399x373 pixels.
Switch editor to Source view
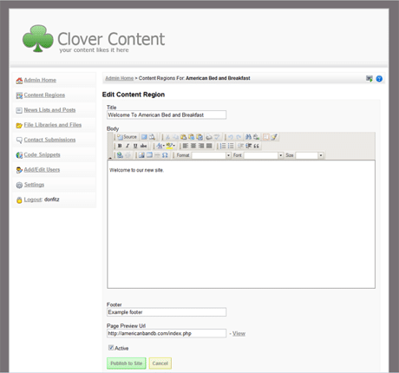(x=127, y=137)
